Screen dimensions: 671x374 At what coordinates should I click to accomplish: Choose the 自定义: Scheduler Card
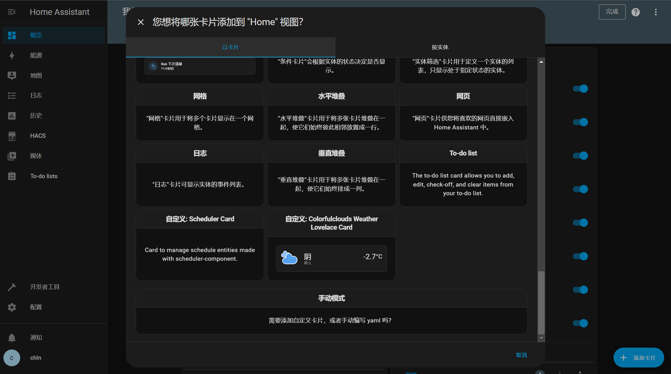click(x=200, y=245)
